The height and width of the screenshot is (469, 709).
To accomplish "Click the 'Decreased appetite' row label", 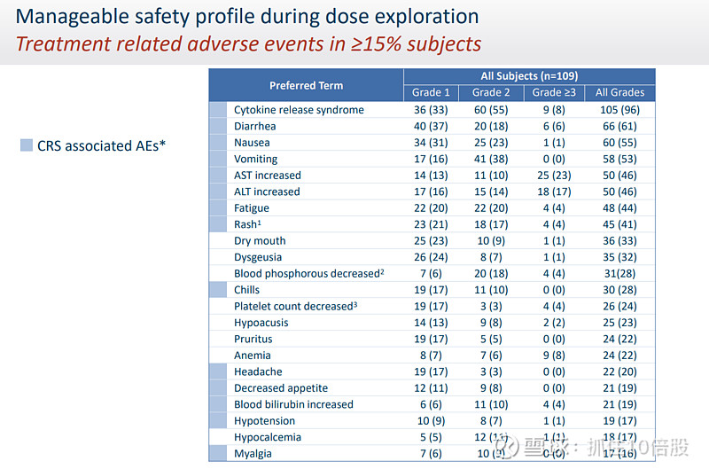I will (x=281, y=387).
